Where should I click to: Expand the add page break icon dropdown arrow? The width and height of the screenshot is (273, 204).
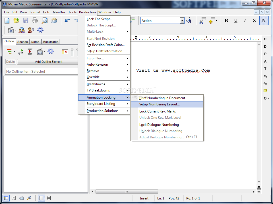click(x=217, y=21)
